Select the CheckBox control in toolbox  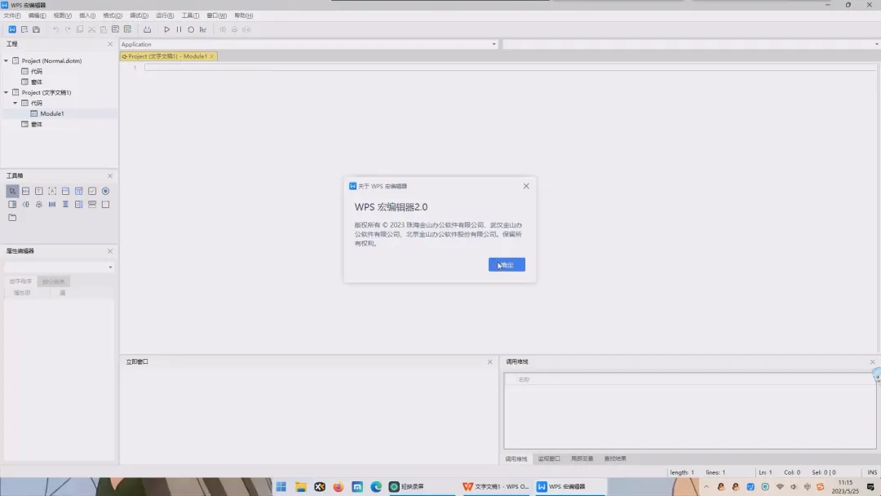point(92,191)
